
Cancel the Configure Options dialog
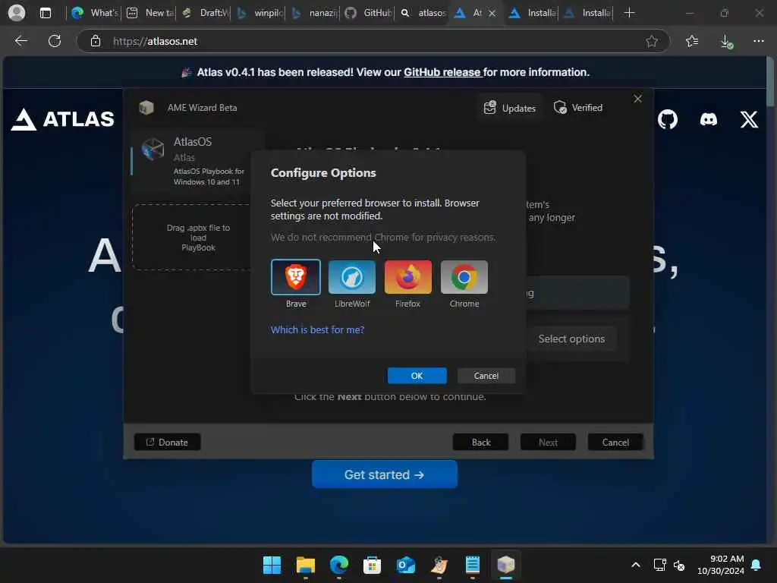coord(486,376)
